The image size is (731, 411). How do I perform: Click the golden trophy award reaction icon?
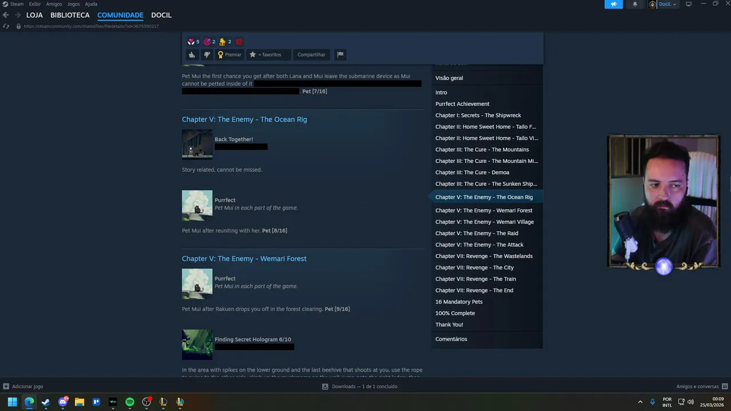tap(222, 42)
